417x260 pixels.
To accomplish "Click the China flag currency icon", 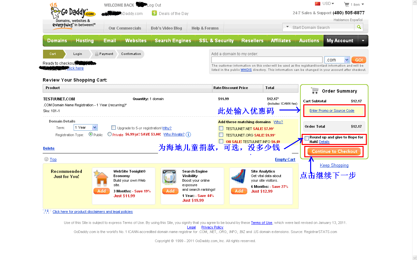I will pos(318,4).
